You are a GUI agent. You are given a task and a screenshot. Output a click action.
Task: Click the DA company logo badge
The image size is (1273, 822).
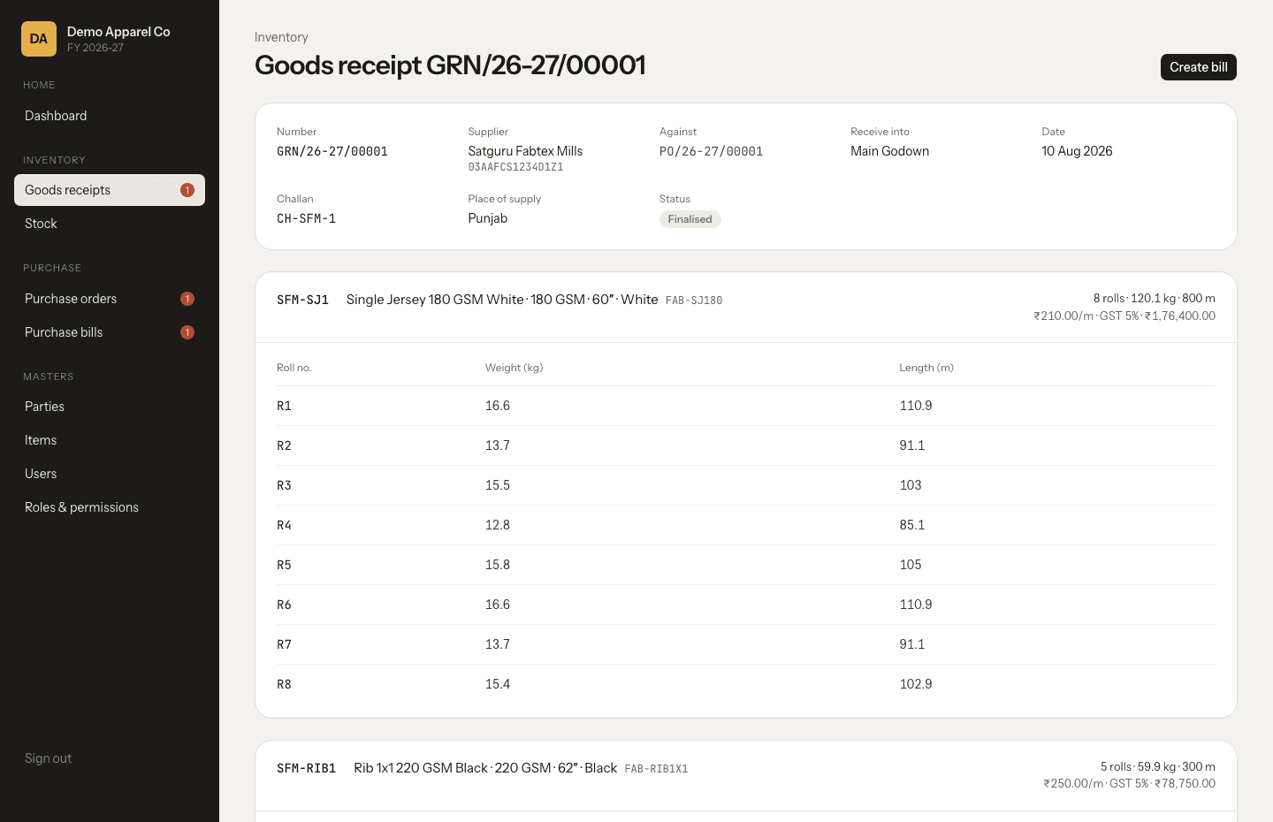tap(39, 39)
